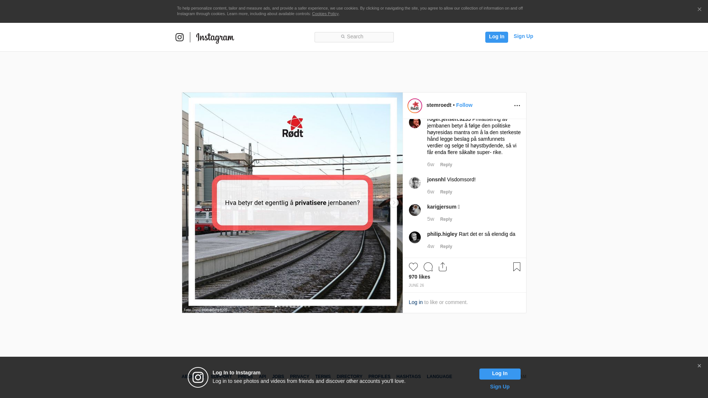Follow the stemroedt account
The height and width of the screenshot is (398, 708).
tap(464, 105)
